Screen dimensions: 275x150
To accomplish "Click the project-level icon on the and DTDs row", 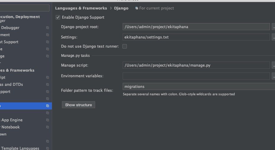I will tap(47, 84).
